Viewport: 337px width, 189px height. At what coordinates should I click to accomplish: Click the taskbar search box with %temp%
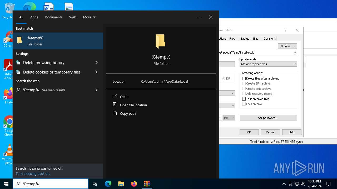point(51,184)
